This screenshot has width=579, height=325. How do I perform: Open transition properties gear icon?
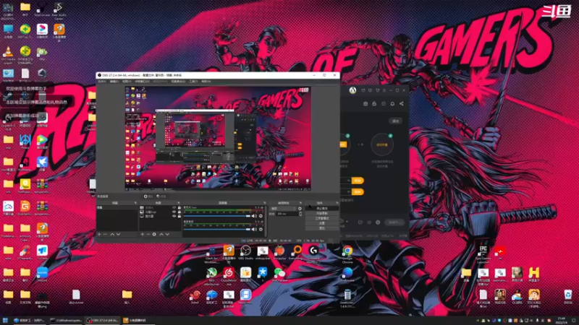tap(300, 209)
